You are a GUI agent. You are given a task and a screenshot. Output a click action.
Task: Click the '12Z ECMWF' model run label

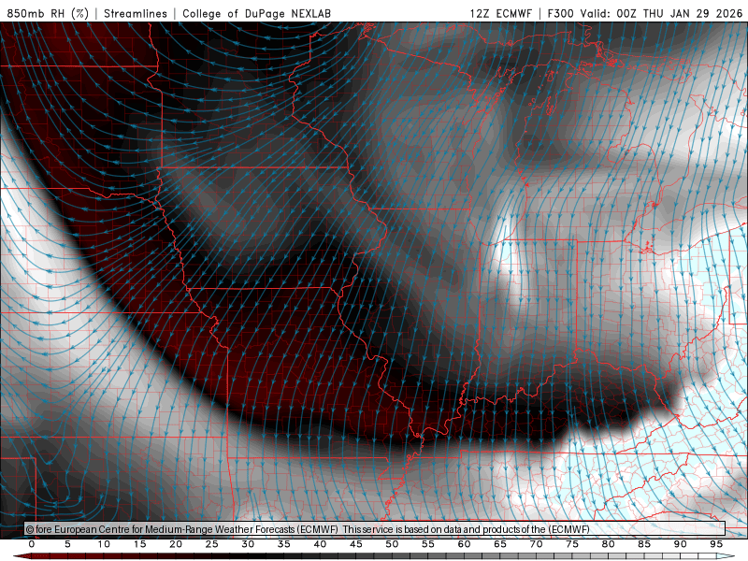(x=500, y=13)
